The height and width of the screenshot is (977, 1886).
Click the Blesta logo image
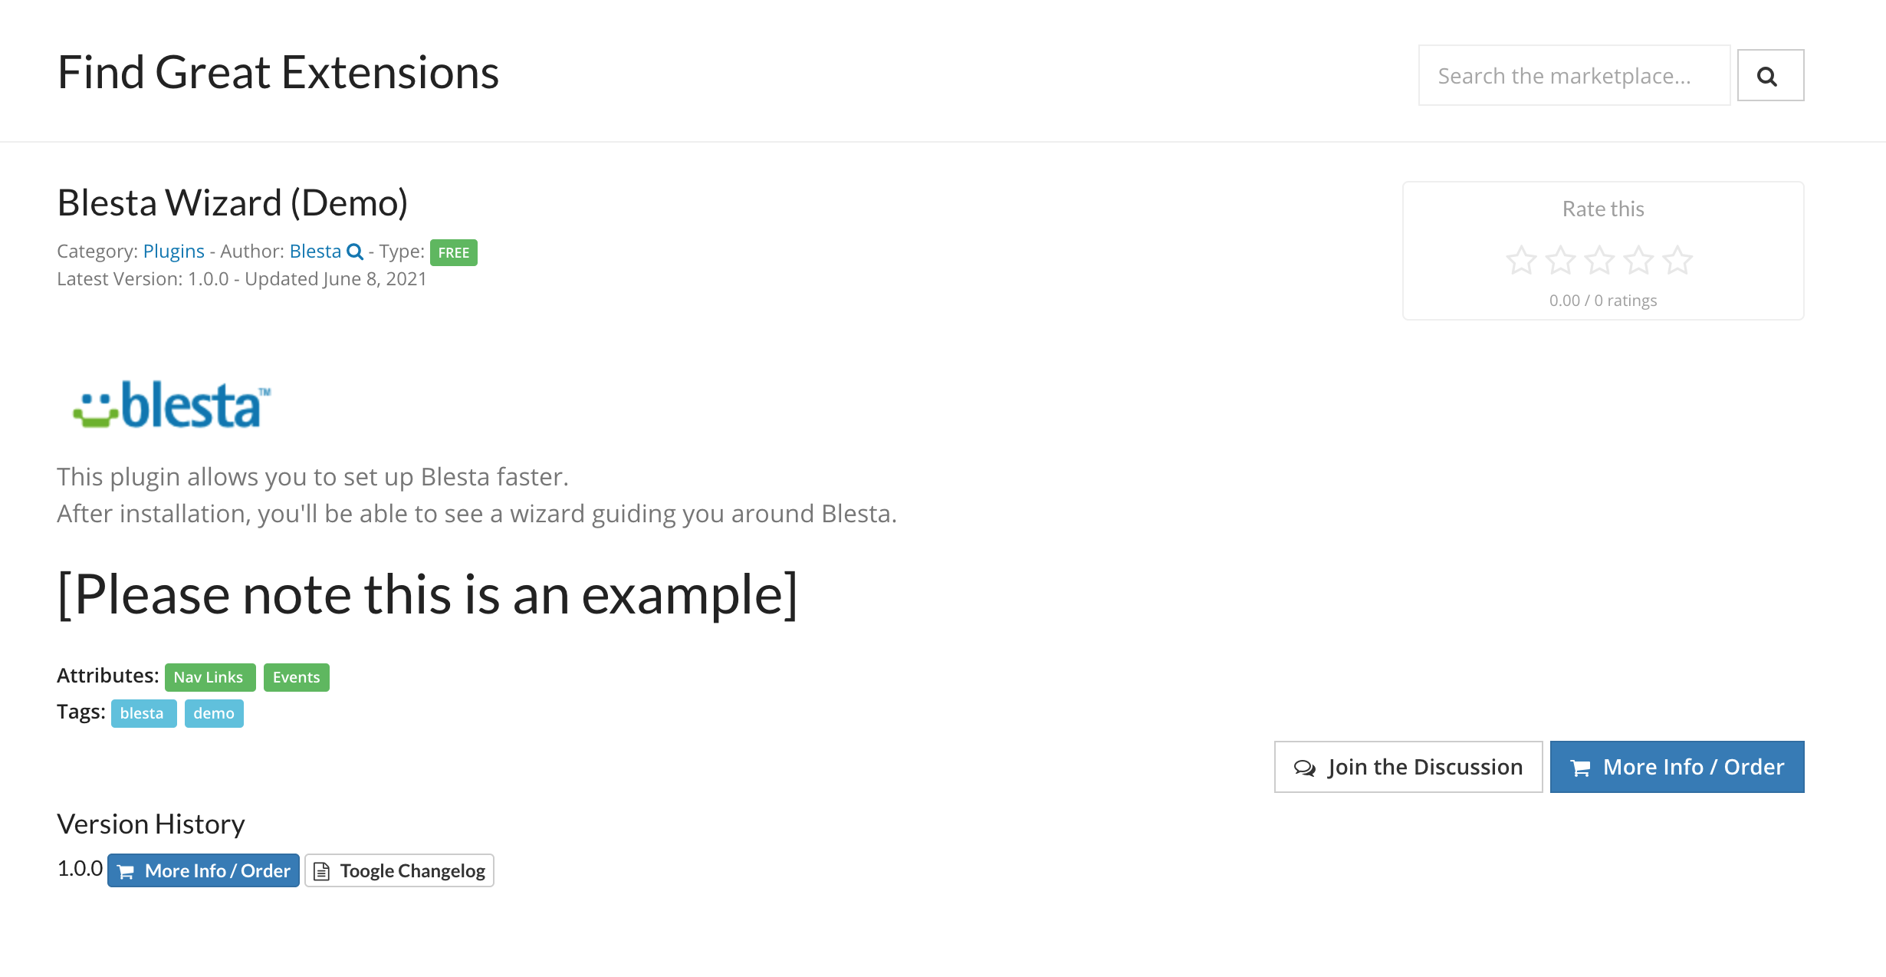[172, 404]
